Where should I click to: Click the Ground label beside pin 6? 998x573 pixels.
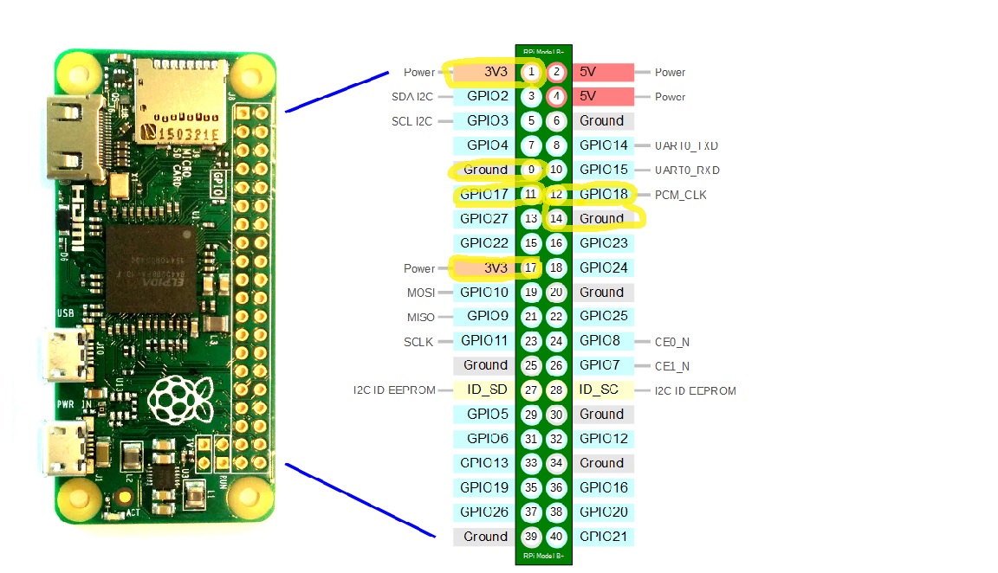tap(603, 121)
